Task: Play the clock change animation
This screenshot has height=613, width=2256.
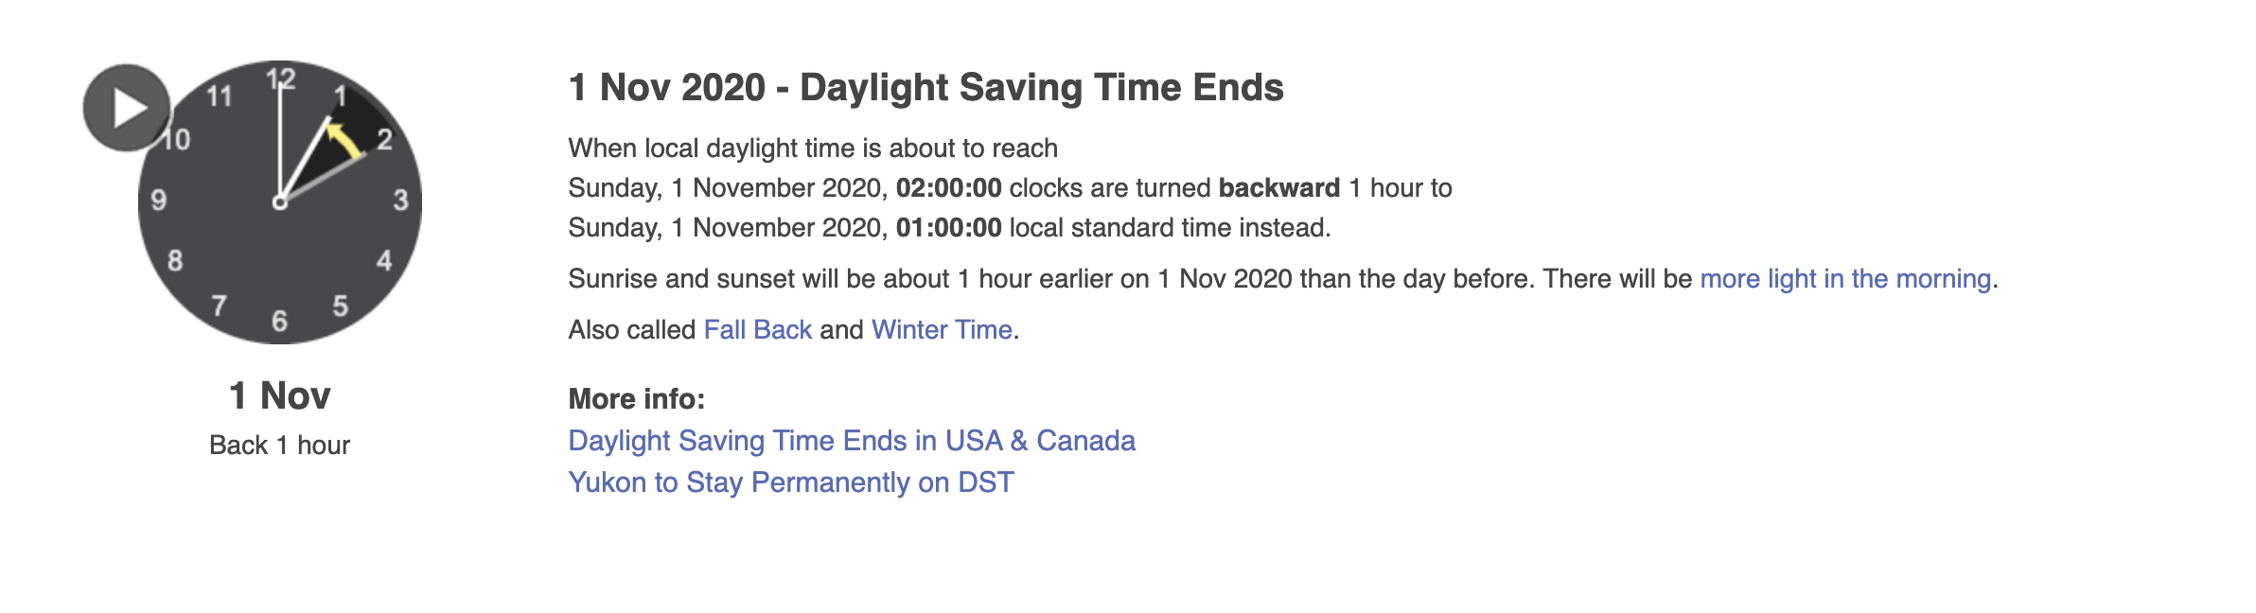Action: tap(127, 108)
